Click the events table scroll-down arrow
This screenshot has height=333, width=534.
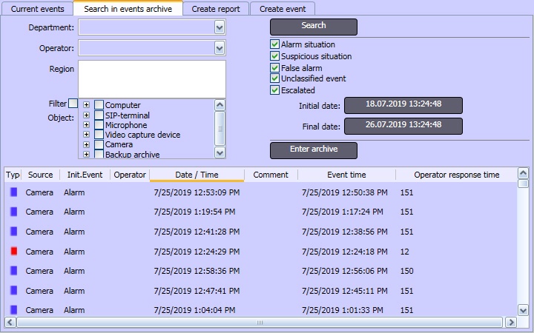[x=523, y=311]
